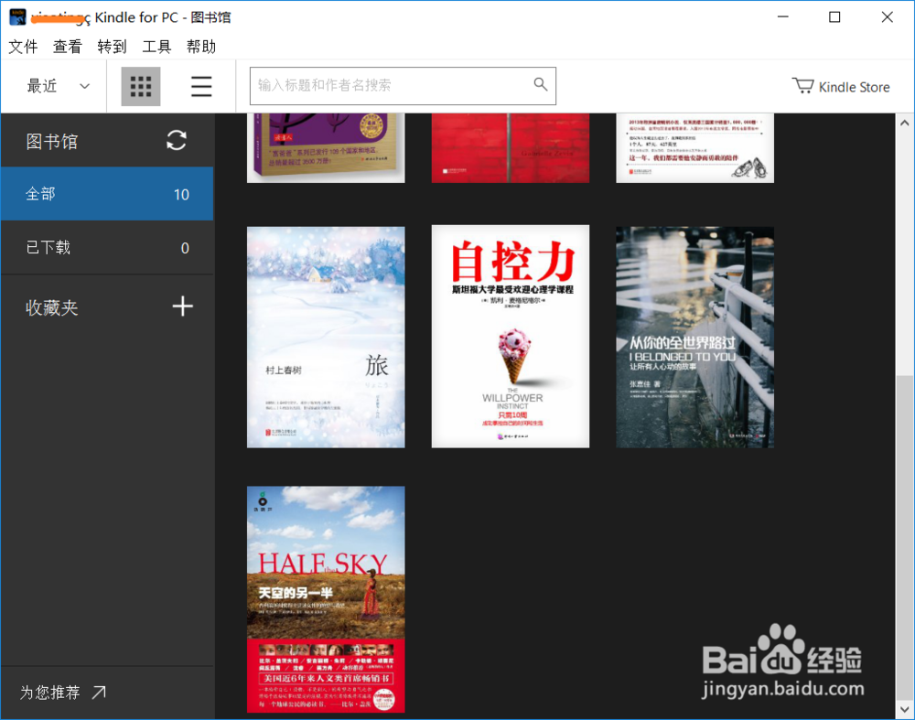This screenshot has width=915, height=720.
Task: Switch to grid view
Action: point(141,86)
